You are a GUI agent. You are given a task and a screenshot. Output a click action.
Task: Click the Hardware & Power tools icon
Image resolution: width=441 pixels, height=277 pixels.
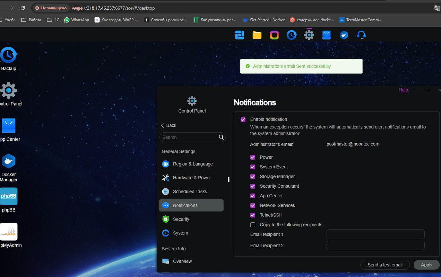pyautogui.click(x=166, y=178)
